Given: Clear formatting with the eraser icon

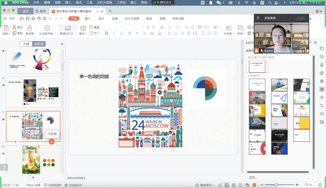Looking at the screenshot, I should (162, 27).
